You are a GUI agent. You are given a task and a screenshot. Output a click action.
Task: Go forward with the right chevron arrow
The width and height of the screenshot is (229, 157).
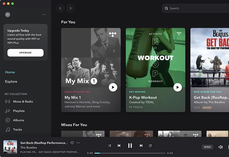[x=70, y=8]
